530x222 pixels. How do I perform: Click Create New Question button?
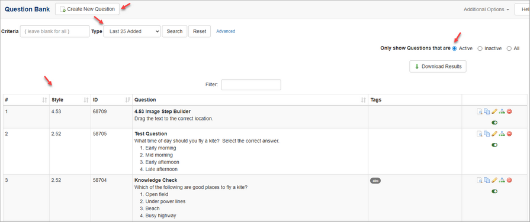pos(87,9)
